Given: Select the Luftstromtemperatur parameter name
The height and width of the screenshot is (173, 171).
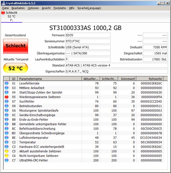Looking at the screenshot, I should [x=34, y=138].
